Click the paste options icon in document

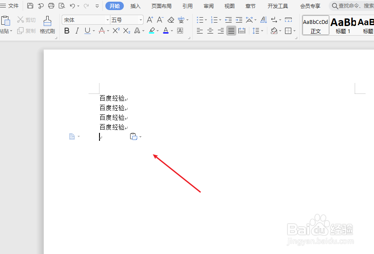pyautogui.click(x=133, y=137)
